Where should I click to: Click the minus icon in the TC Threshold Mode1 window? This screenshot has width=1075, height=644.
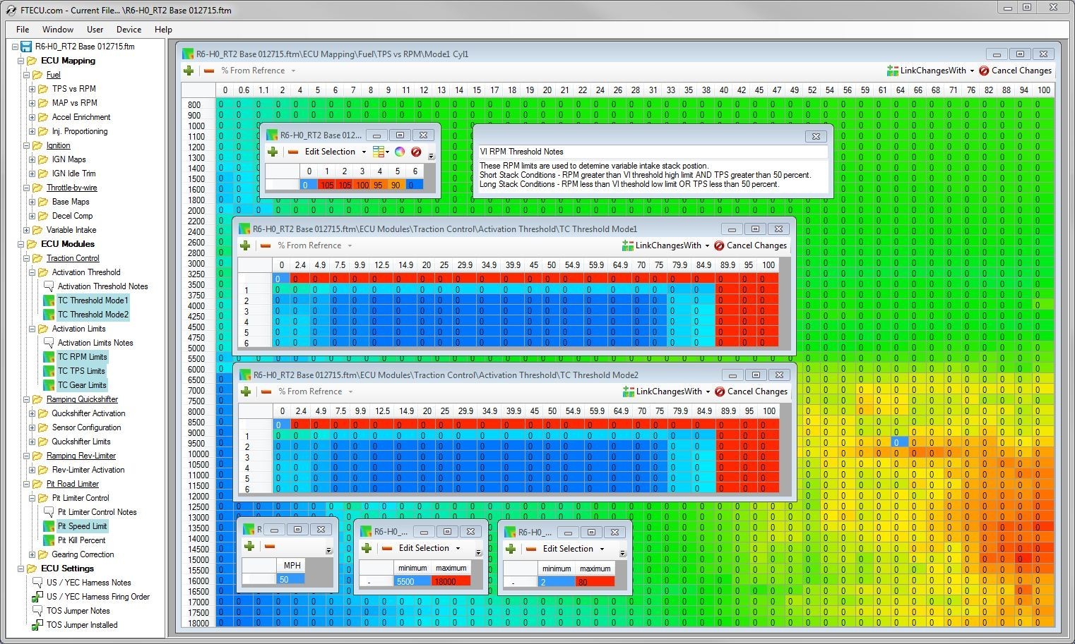[x=266, y=245]
